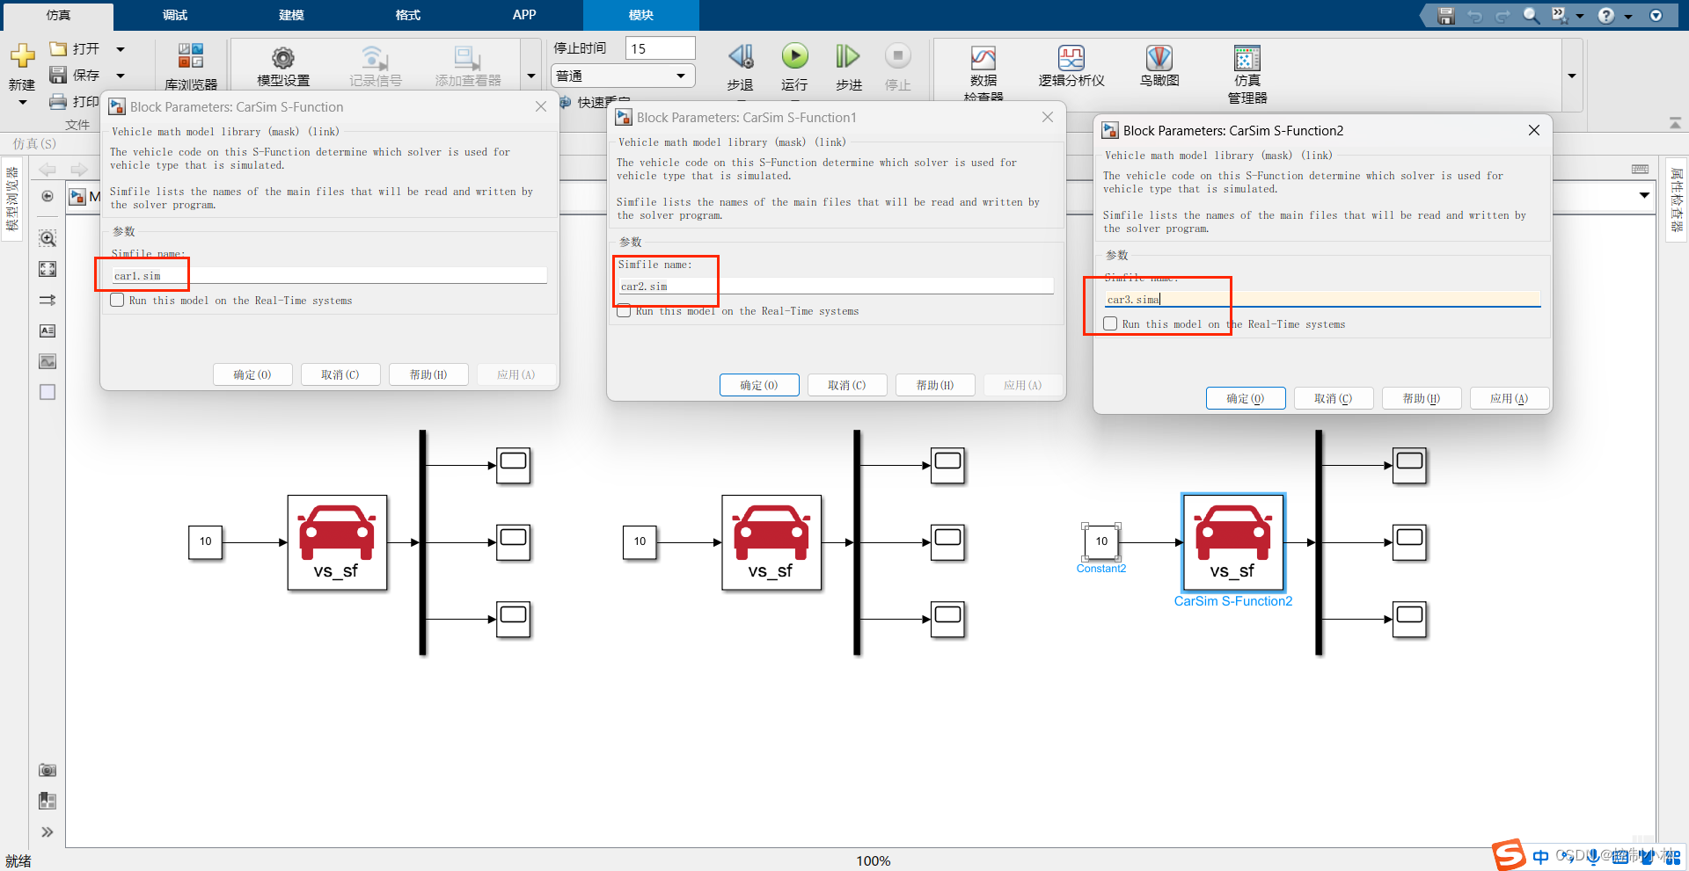Expand the Prepare gallery arrow beside 添加查看器

pos(531,76)
